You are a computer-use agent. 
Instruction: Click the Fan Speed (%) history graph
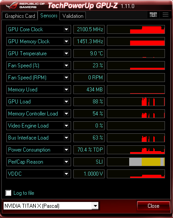pyautogui.click(x=136, y=66)
